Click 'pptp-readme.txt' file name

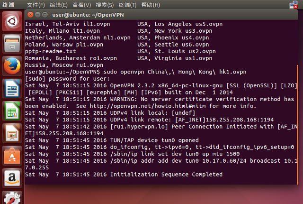[51, 51]
